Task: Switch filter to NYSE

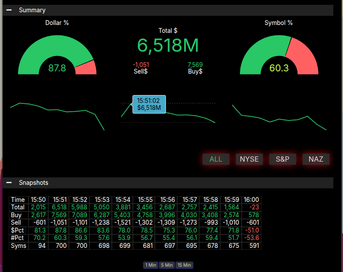Action: (249, 159)
